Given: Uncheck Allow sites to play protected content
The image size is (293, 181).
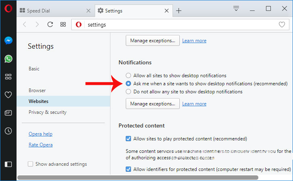Looking at the screenshot, I should click(x=128, y=139).
